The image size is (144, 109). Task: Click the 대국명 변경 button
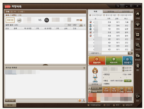(95, 88)
